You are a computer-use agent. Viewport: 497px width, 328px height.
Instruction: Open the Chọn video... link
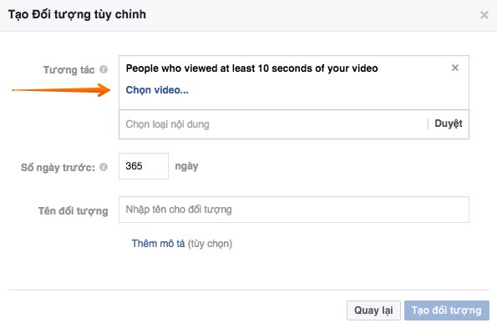click(157, 90)
